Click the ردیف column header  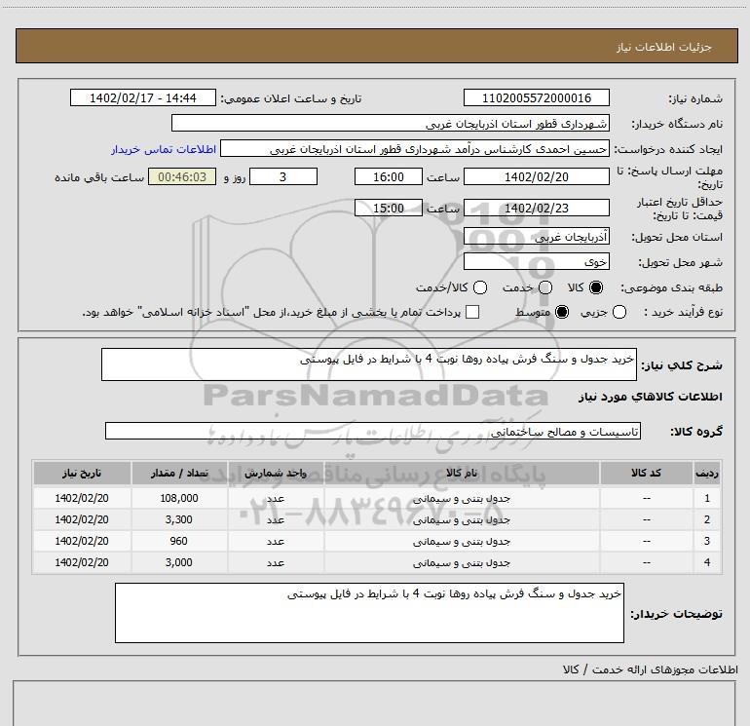[x=707, y=474]
